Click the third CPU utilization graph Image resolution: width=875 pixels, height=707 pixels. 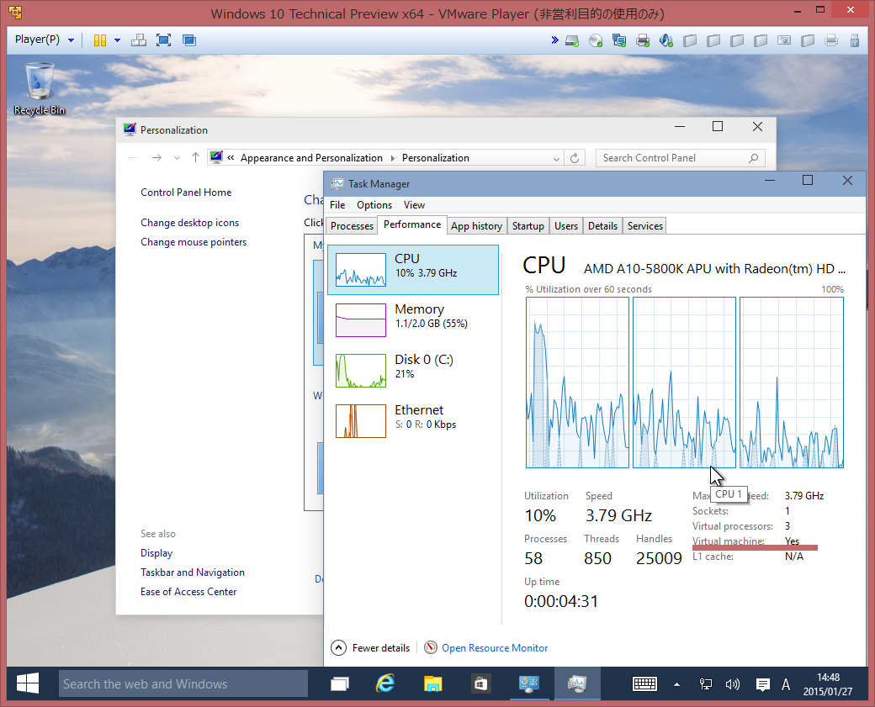click(x=792, y=383)
